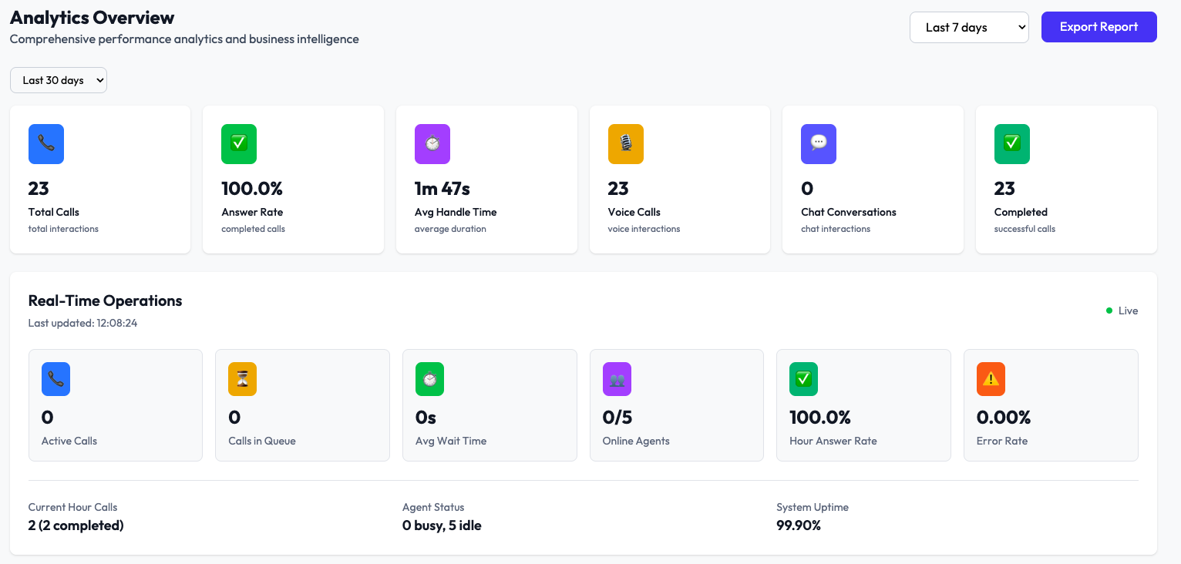This screenshot has height=564, width=1181.
Task: Click the voice interactions caption
Action: (x=644, y=229)
